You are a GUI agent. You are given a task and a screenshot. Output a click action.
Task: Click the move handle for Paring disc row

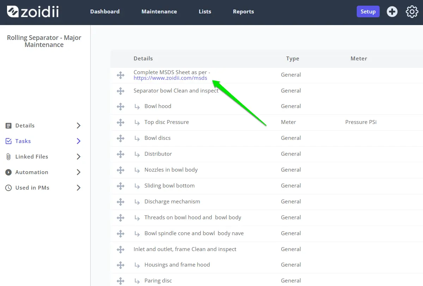[121, 281]
